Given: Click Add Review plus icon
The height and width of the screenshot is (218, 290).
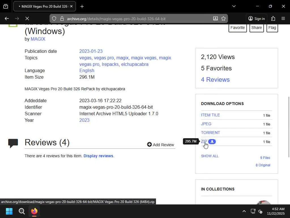Looking at the screenshot, I should 150,144.
